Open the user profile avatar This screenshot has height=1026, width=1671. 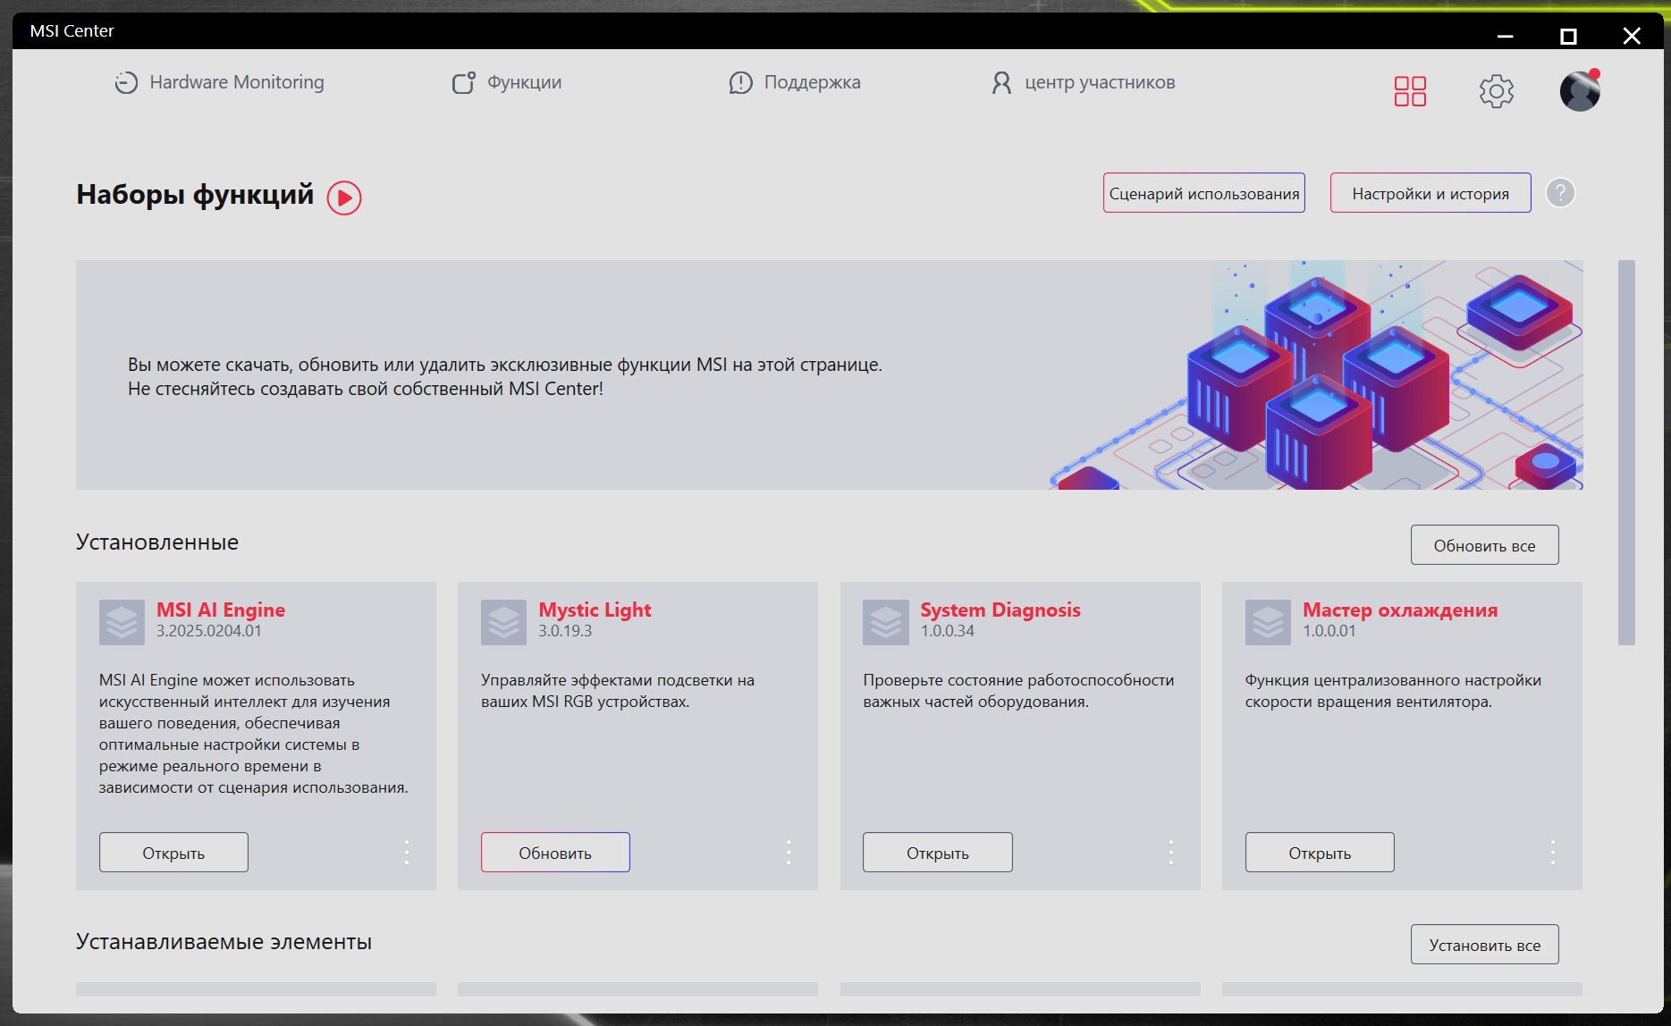point(1580,90)
